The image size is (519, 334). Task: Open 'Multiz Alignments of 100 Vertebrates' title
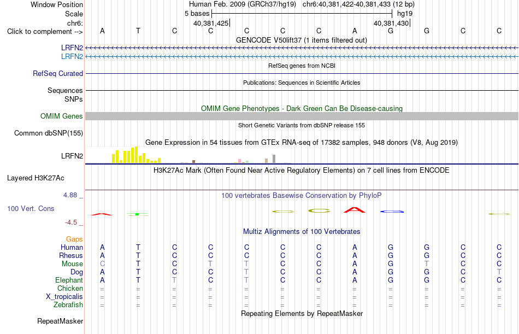tap(302, 231)
